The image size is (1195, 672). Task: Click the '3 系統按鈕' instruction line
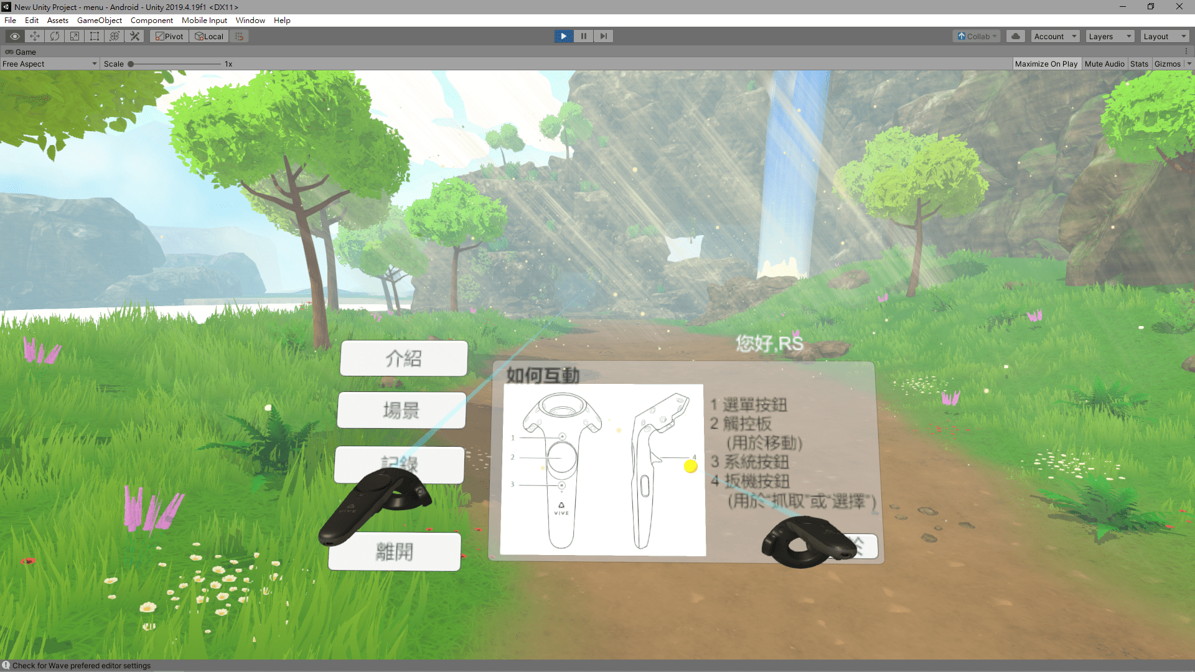750,462
